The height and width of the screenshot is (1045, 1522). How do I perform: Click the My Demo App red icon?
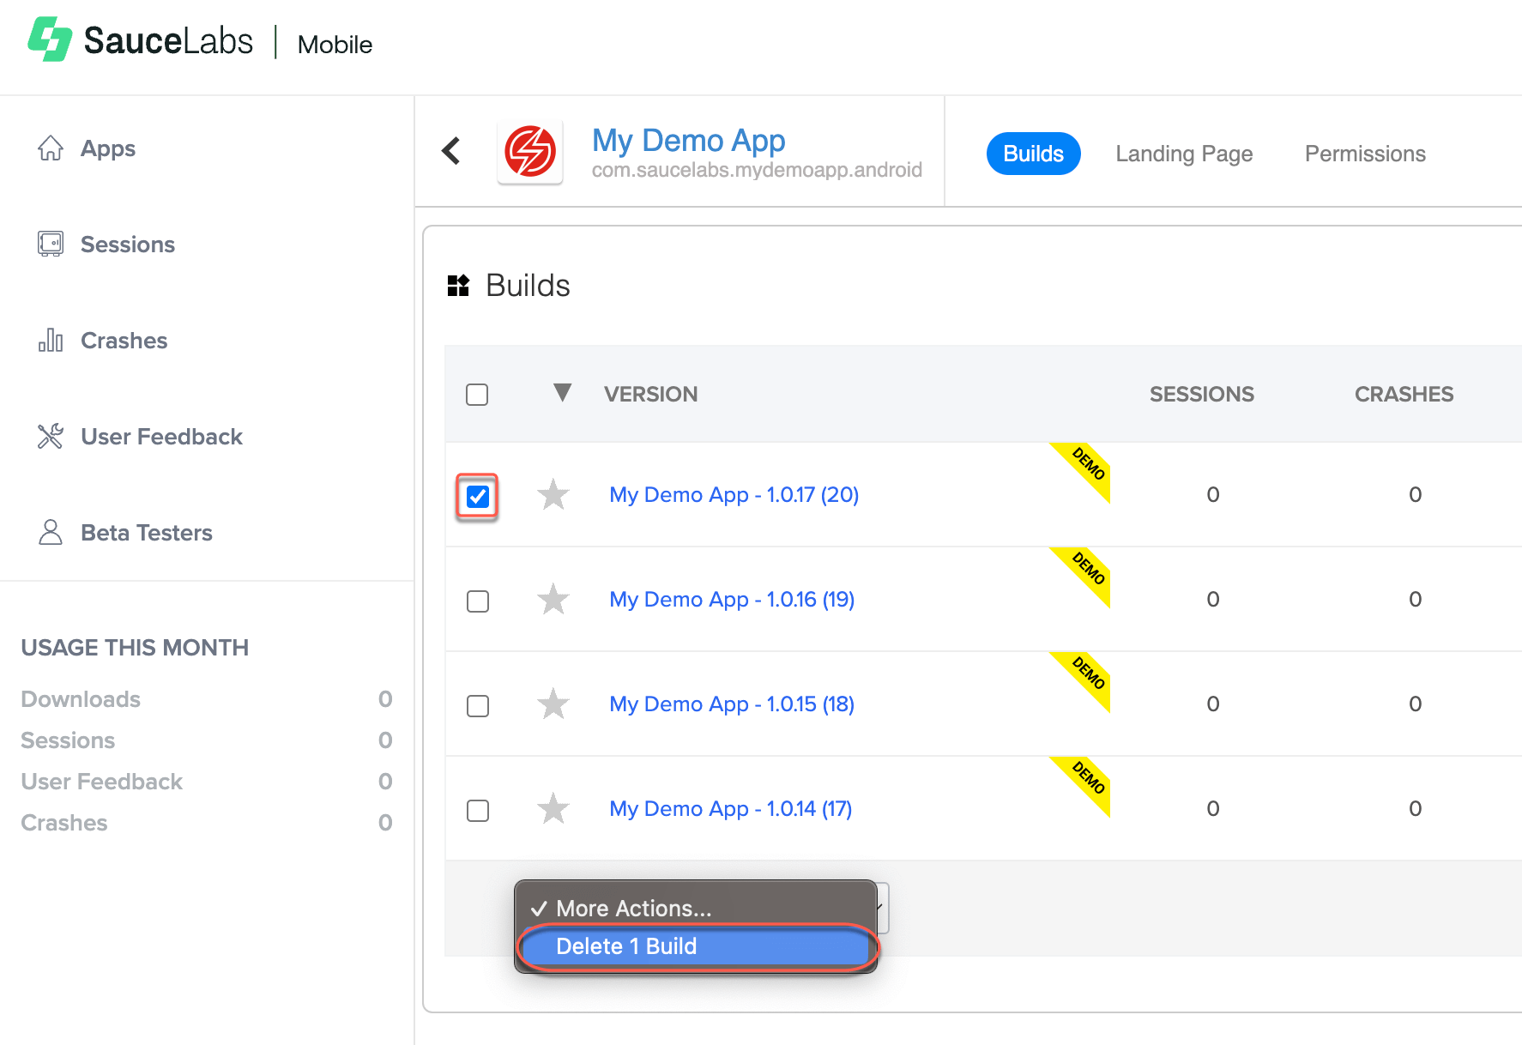click(x=529, y=152)
